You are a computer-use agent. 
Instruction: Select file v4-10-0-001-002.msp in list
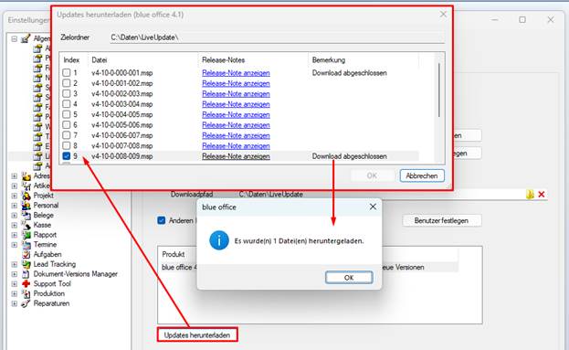[x=122, y=83]
